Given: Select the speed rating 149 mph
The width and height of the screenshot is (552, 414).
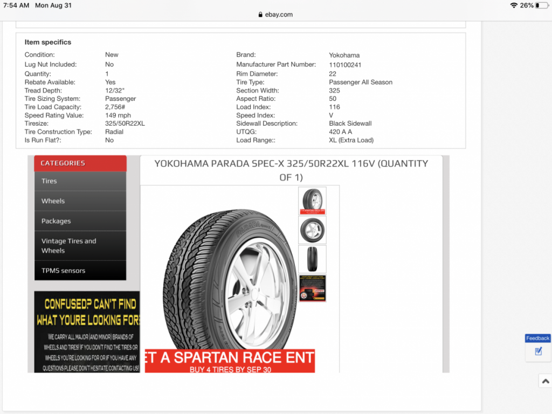Looking at the screenshot, I should tap(118, 115).
